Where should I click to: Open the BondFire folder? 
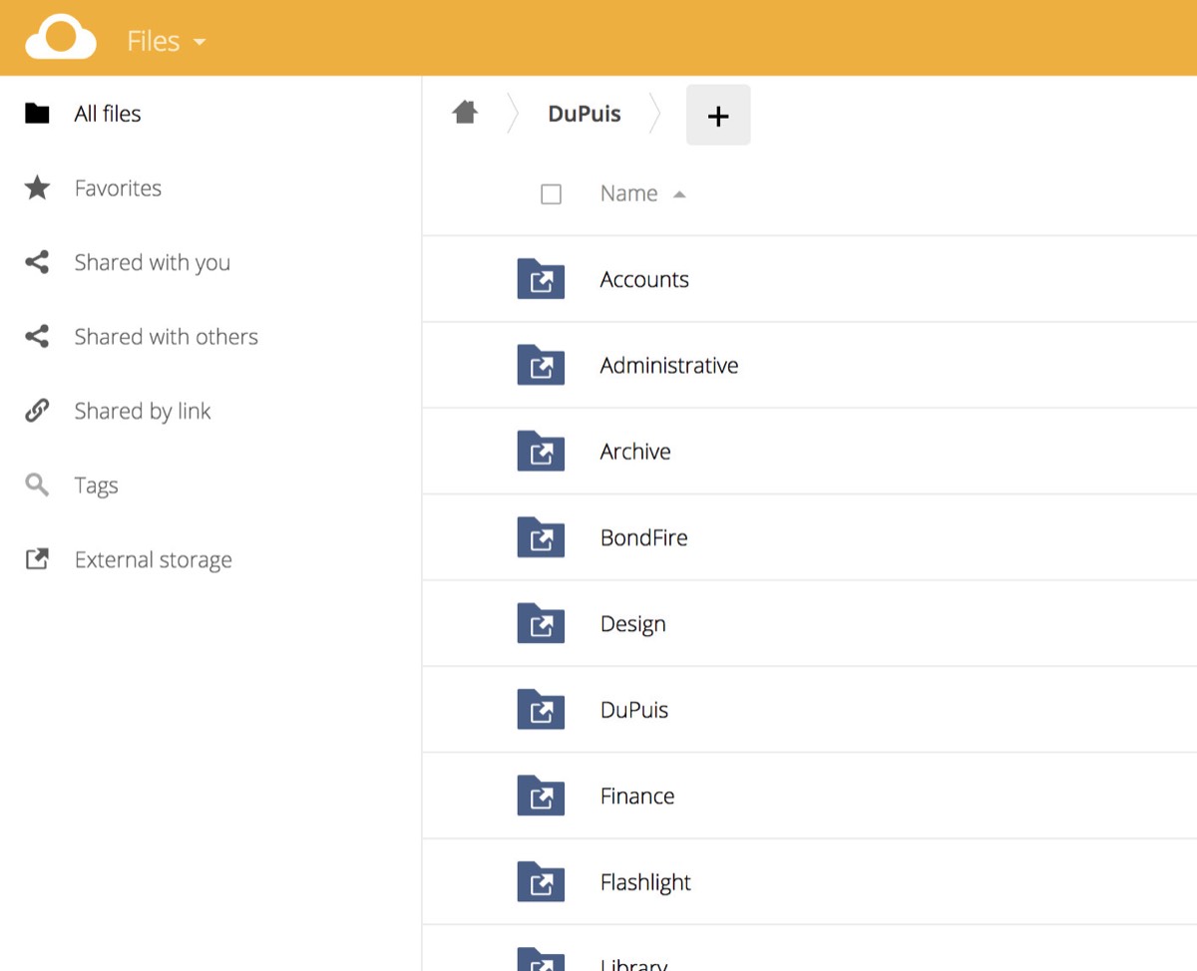(643, 538)
